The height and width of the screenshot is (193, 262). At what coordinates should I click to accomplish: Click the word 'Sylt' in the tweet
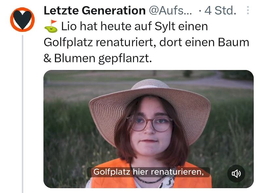(x=165, y=26)
